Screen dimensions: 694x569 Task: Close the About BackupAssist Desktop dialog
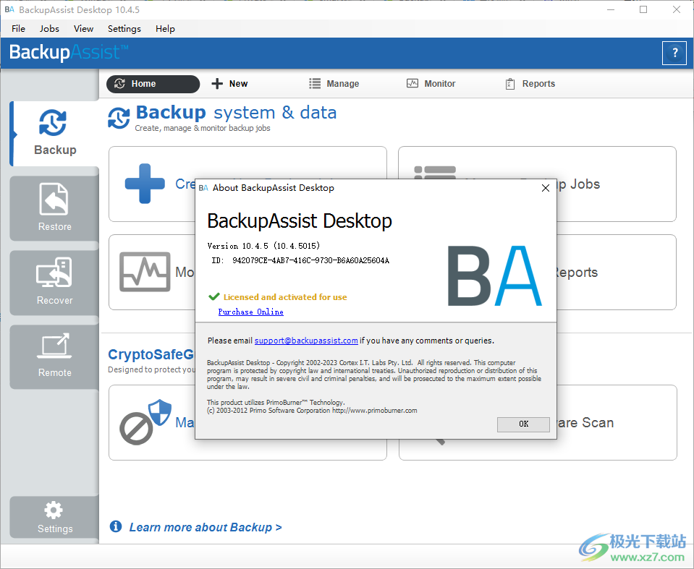coord(546,188)
